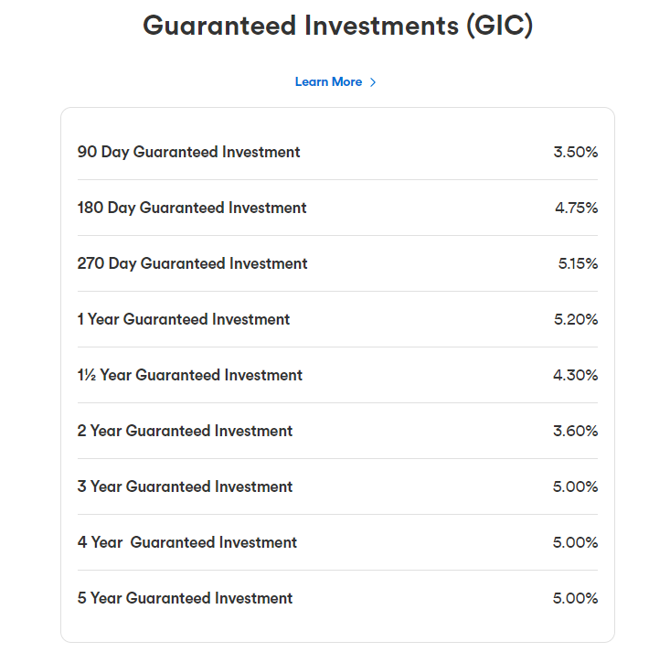Select the 2 Year Guaranteed Investment row
The image size is (670, 652).
click(185, 431)
